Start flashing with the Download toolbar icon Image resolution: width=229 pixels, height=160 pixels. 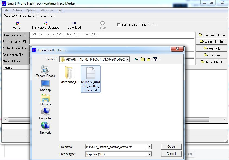[x=74, y=23]
